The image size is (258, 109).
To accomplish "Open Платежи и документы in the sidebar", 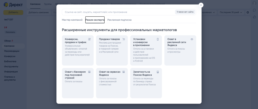I will [x=10, y=78].
